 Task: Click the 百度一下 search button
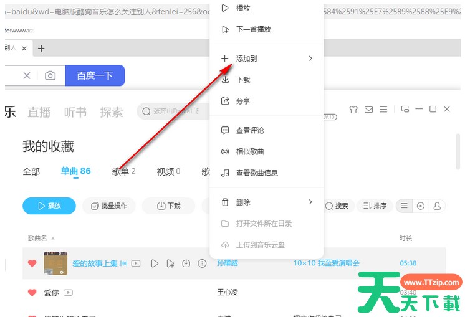tap(95, 75)
